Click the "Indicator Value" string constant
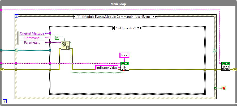Screen dimensions: 237x106 [x=107, y=67]
